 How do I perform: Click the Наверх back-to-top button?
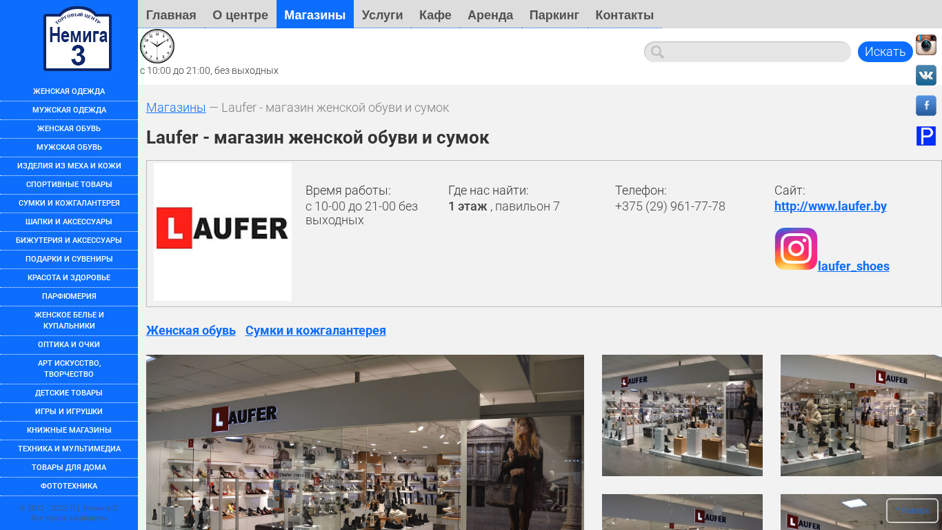912,511
